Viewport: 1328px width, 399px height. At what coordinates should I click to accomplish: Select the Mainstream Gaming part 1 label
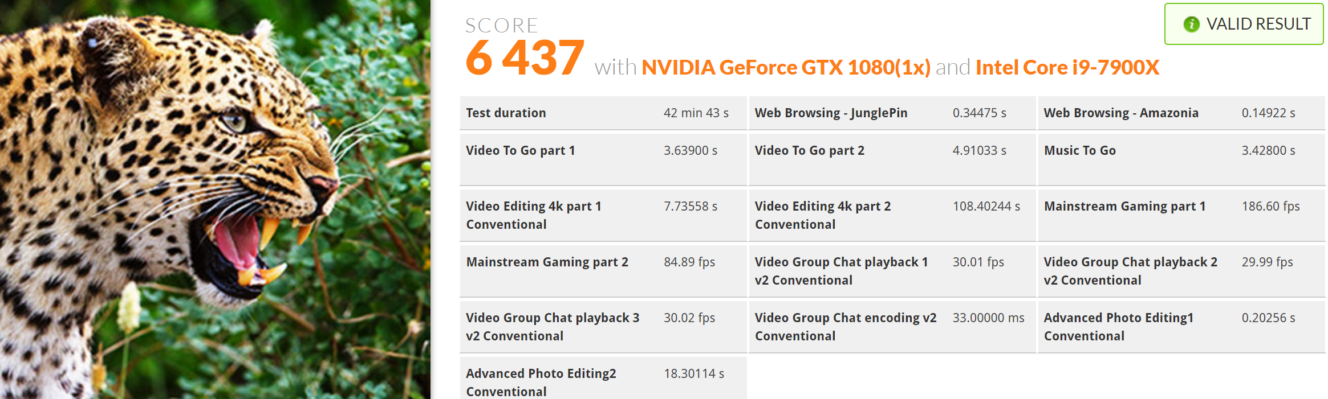click(1124, 206)
